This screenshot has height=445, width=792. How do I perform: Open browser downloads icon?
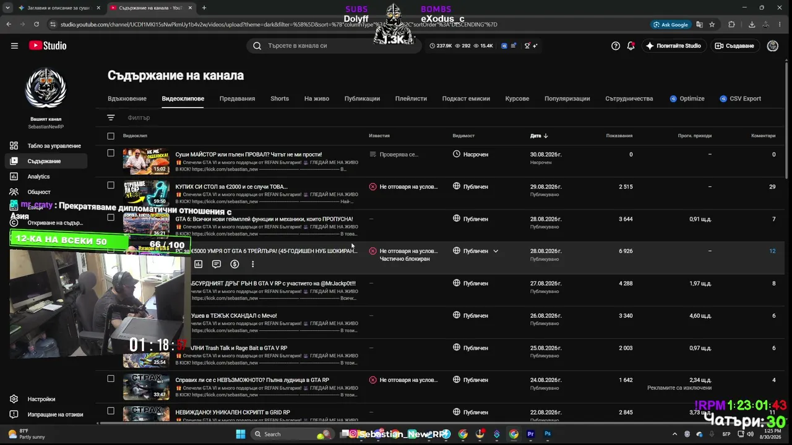[x=752, y=25]
